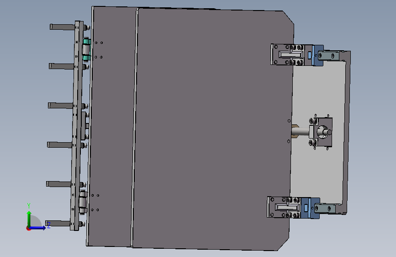This screenshot has width=396, height=257.
Task: Click the blue Z axis arrow of triad
Action: point(38,228)
